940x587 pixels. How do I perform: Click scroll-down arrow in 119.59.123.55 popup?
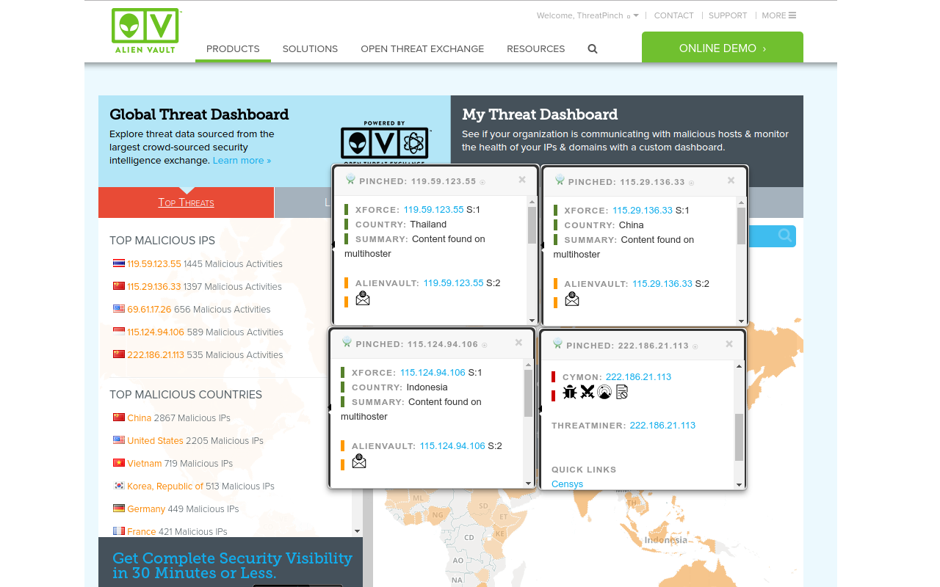pos(532,320)
